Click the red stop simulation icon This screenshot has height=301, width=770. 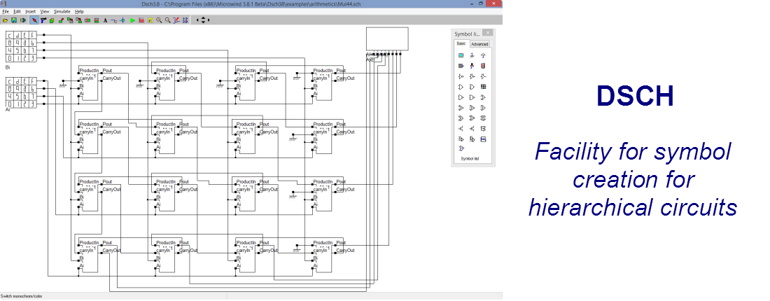tap(141, 20)
